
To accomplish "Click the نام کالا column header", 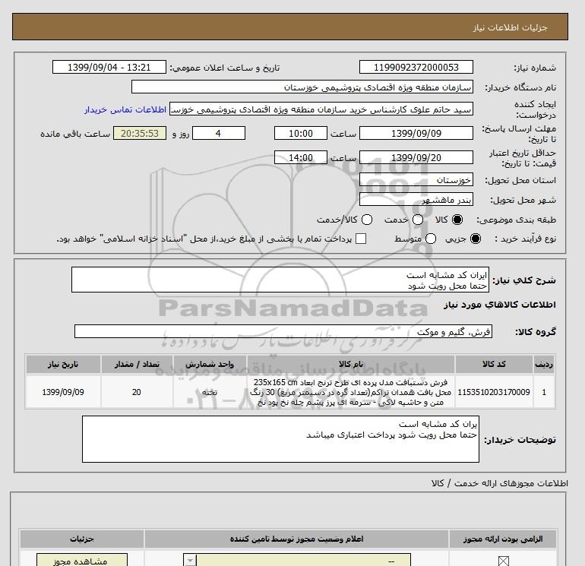I will pos(351,364).
